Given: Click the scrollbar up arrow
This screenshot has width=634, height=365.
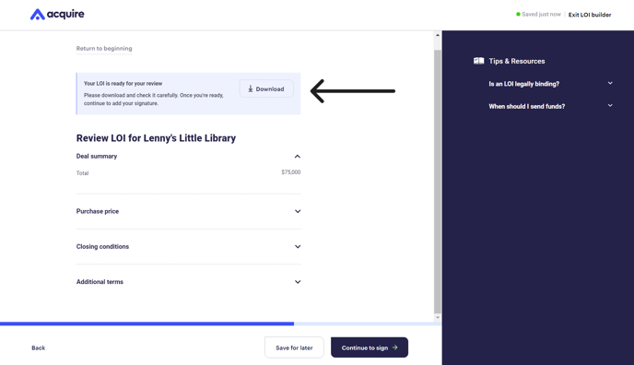Looking at the screenshot, I should (438, 35).
